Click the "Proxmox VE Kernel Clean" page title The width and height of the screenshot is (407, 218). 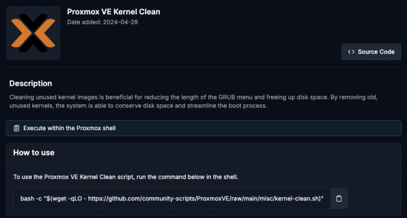113,12
